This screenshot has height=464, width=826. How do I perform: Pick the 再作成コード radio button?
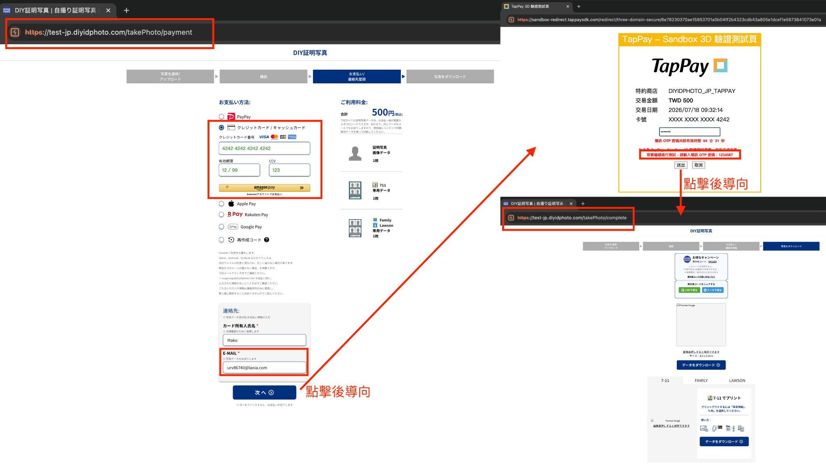[x=221, y=240]
